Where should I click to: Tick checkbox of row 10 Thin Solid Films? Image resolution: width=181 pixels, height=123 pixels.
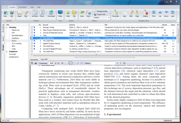click(32, 51)
